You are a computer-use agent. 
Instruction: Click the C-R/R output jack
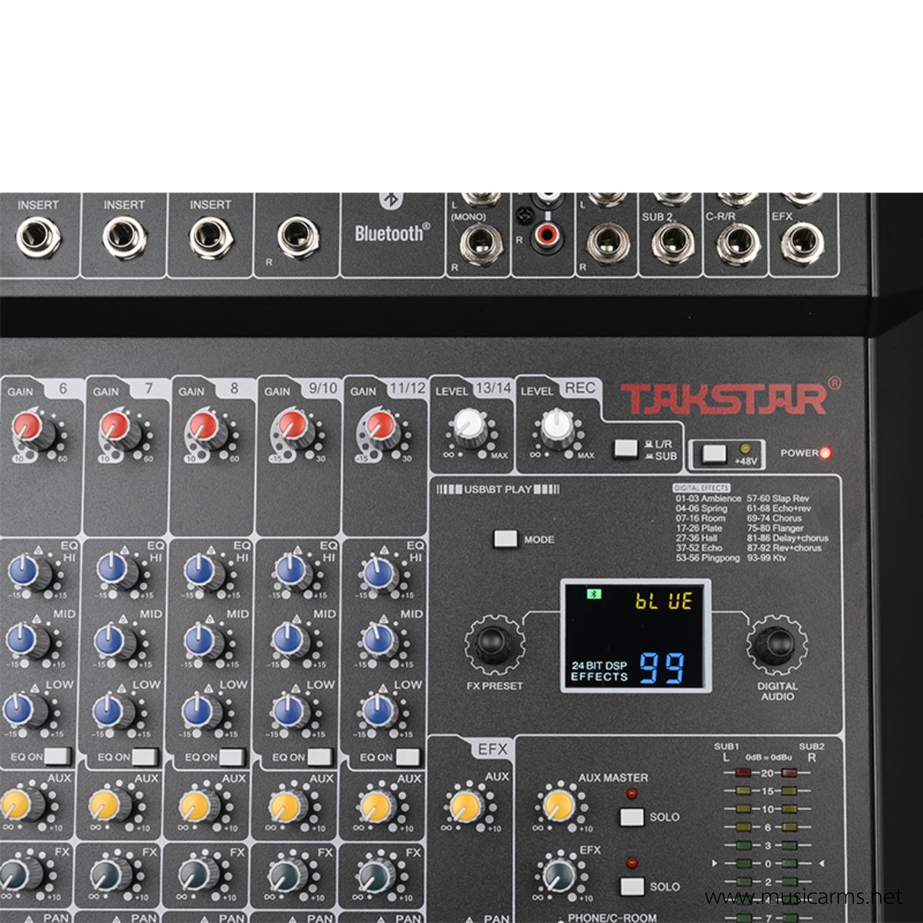point(737,245)
